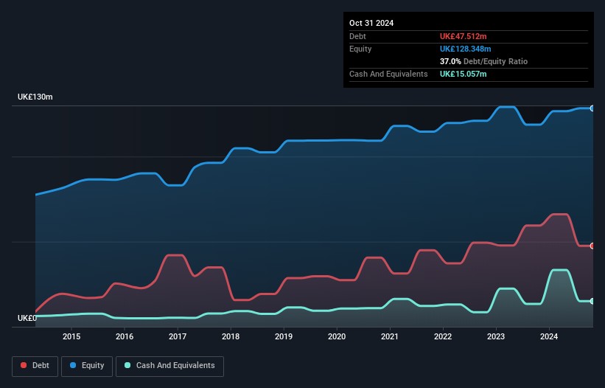Click the UK£130m y-axis label

click(35, 97)
